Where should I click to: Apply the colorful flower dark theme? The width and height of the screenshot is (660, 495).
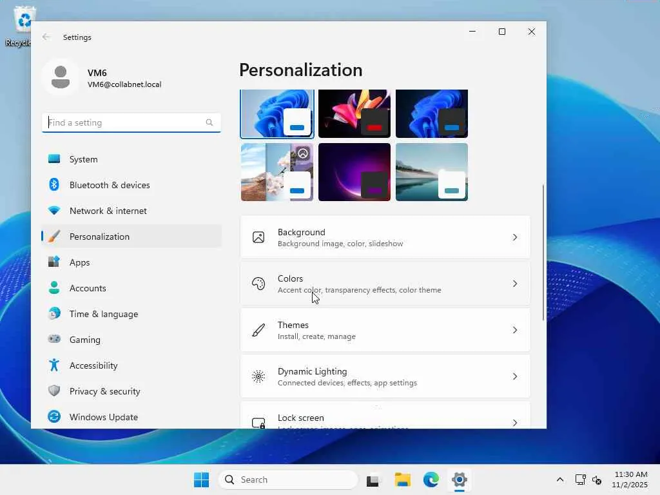tap(354, 113)
